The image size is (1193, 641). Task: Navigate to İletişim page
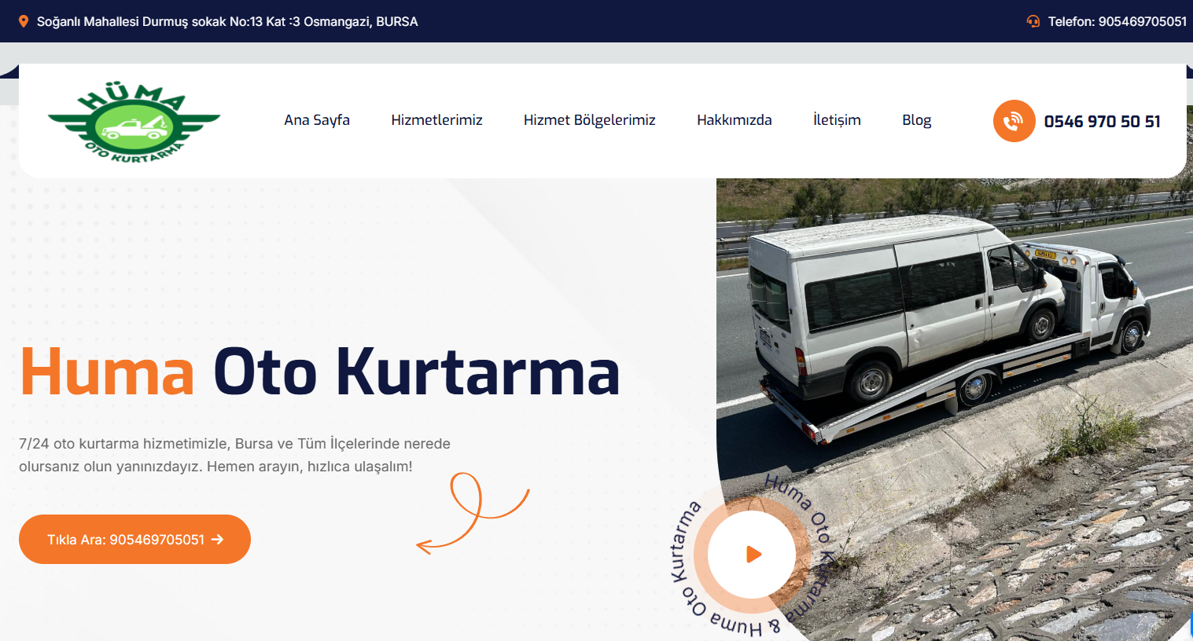837,120
